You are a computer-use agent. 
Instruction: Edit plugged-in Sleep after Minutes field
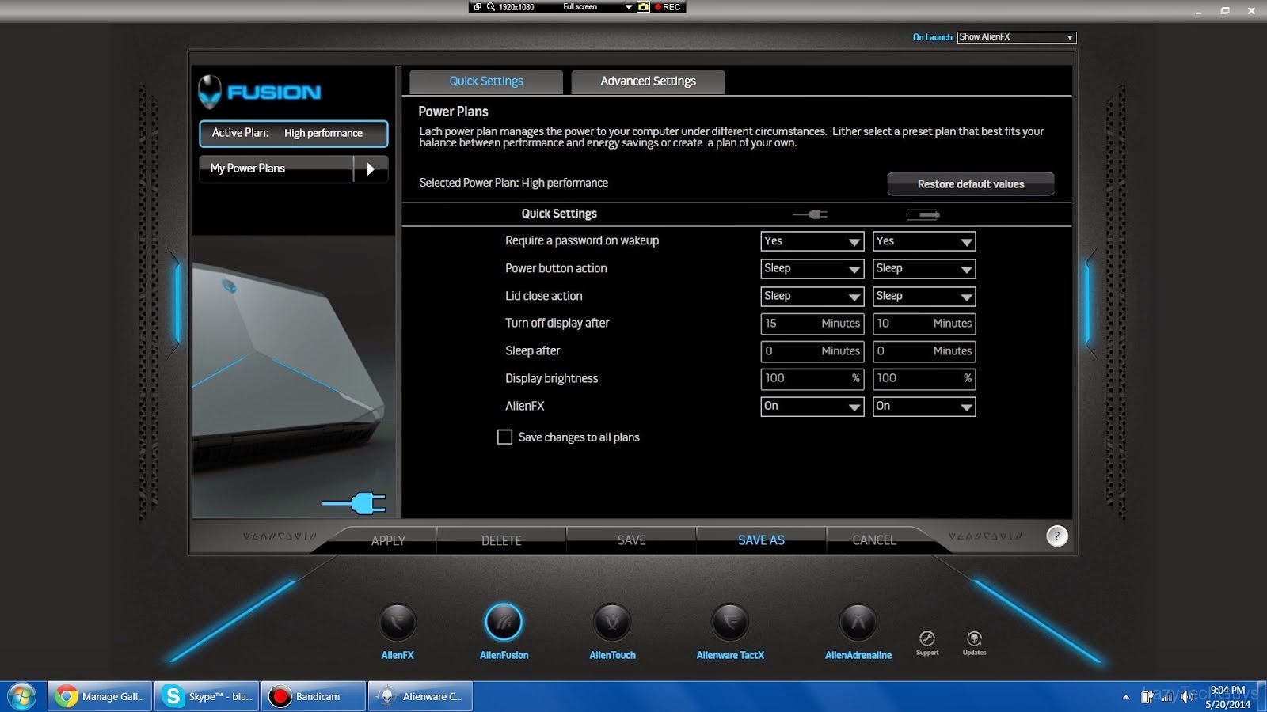tap(812, 351)
